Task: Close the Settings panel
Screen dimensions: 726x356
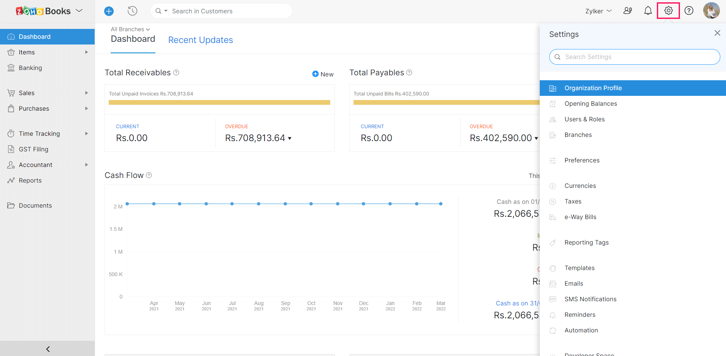Action: pos(717,33)
